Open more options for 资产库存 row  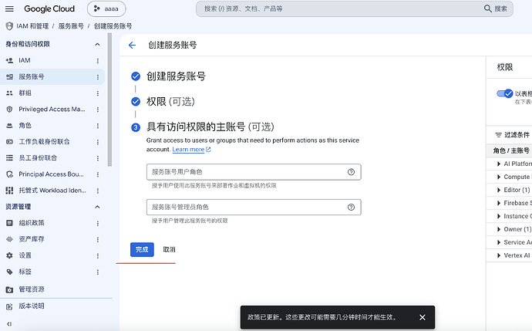click(98, 240)
